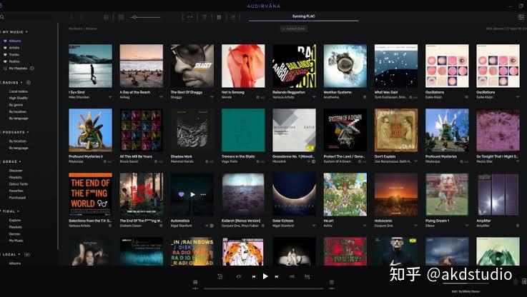Open My Playlists in sidebar
Viewport: 527px width, 297px height.
coord(18,69)
